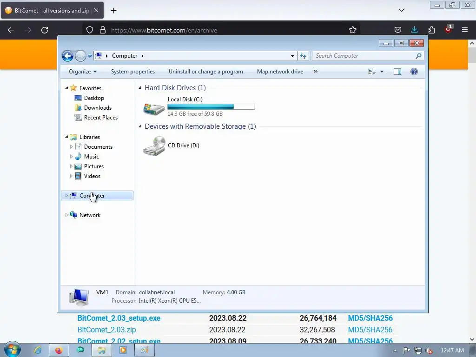Click Uninstall or change a program

pos(206,72)
